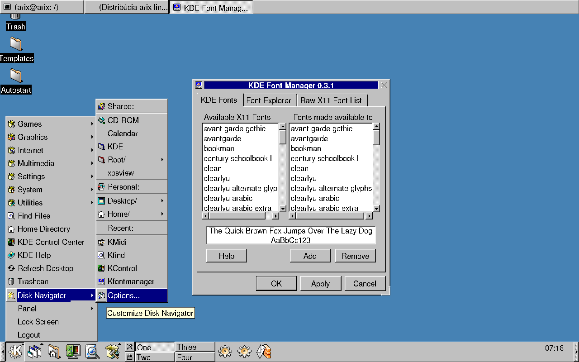Choose Refresh Desktop menu entry

52,268
